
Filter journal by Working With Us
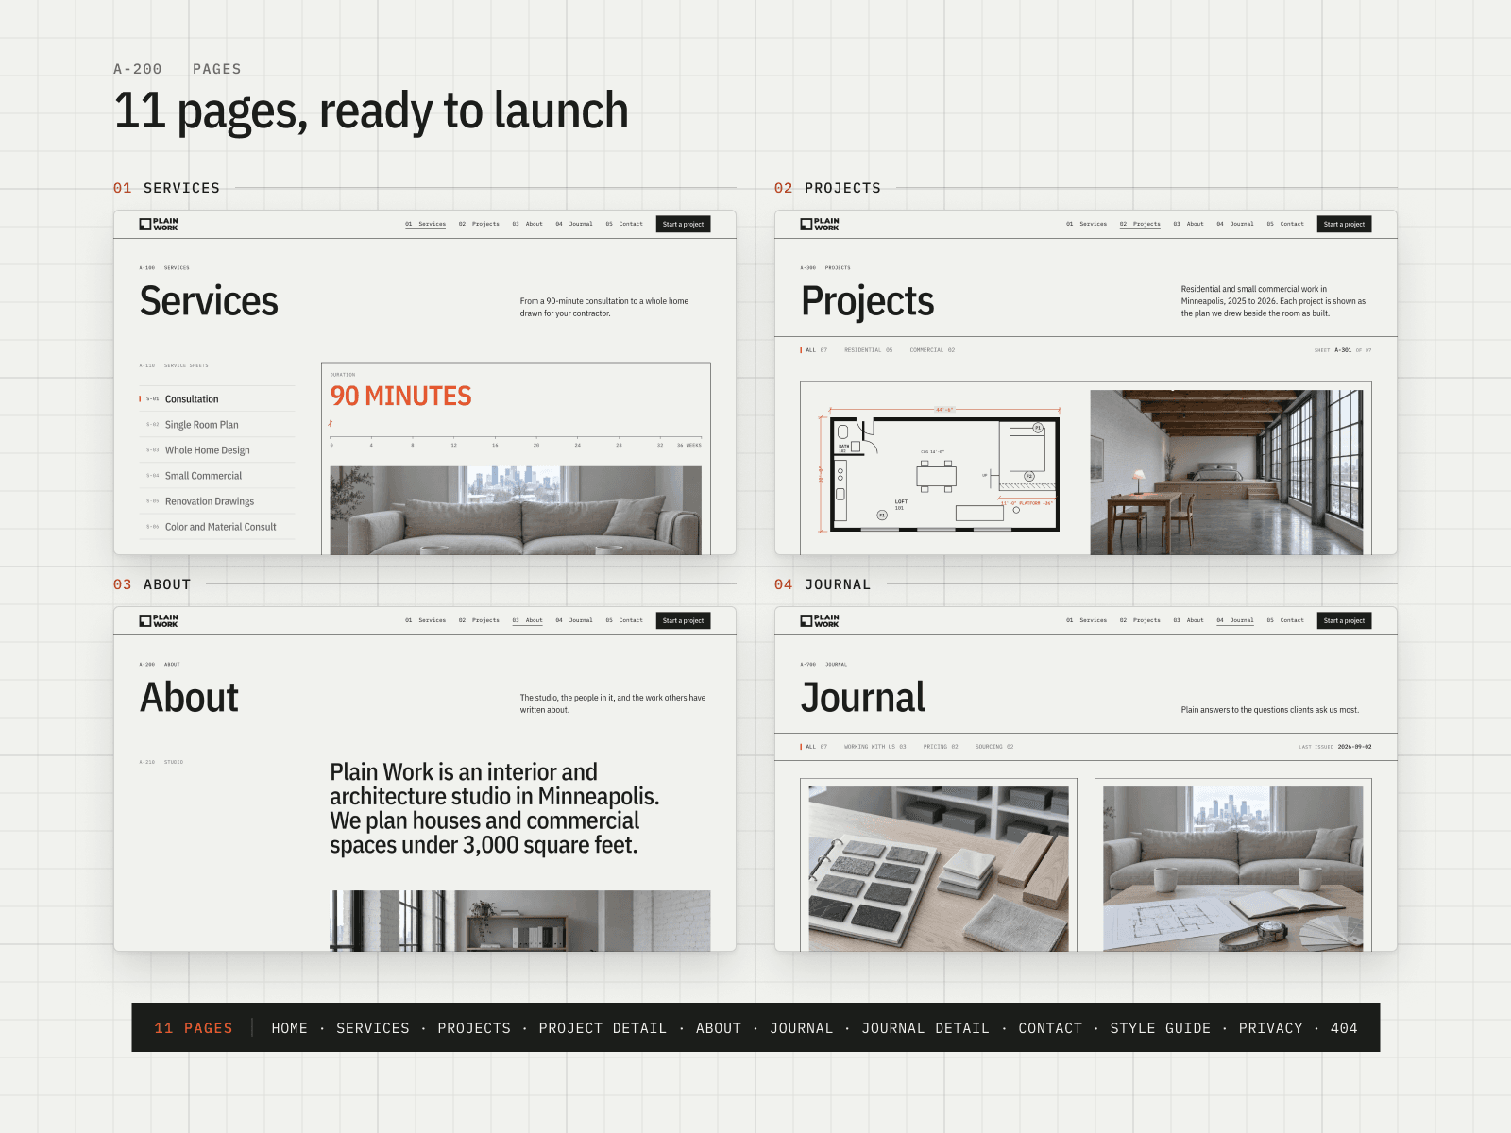(874, 747)
